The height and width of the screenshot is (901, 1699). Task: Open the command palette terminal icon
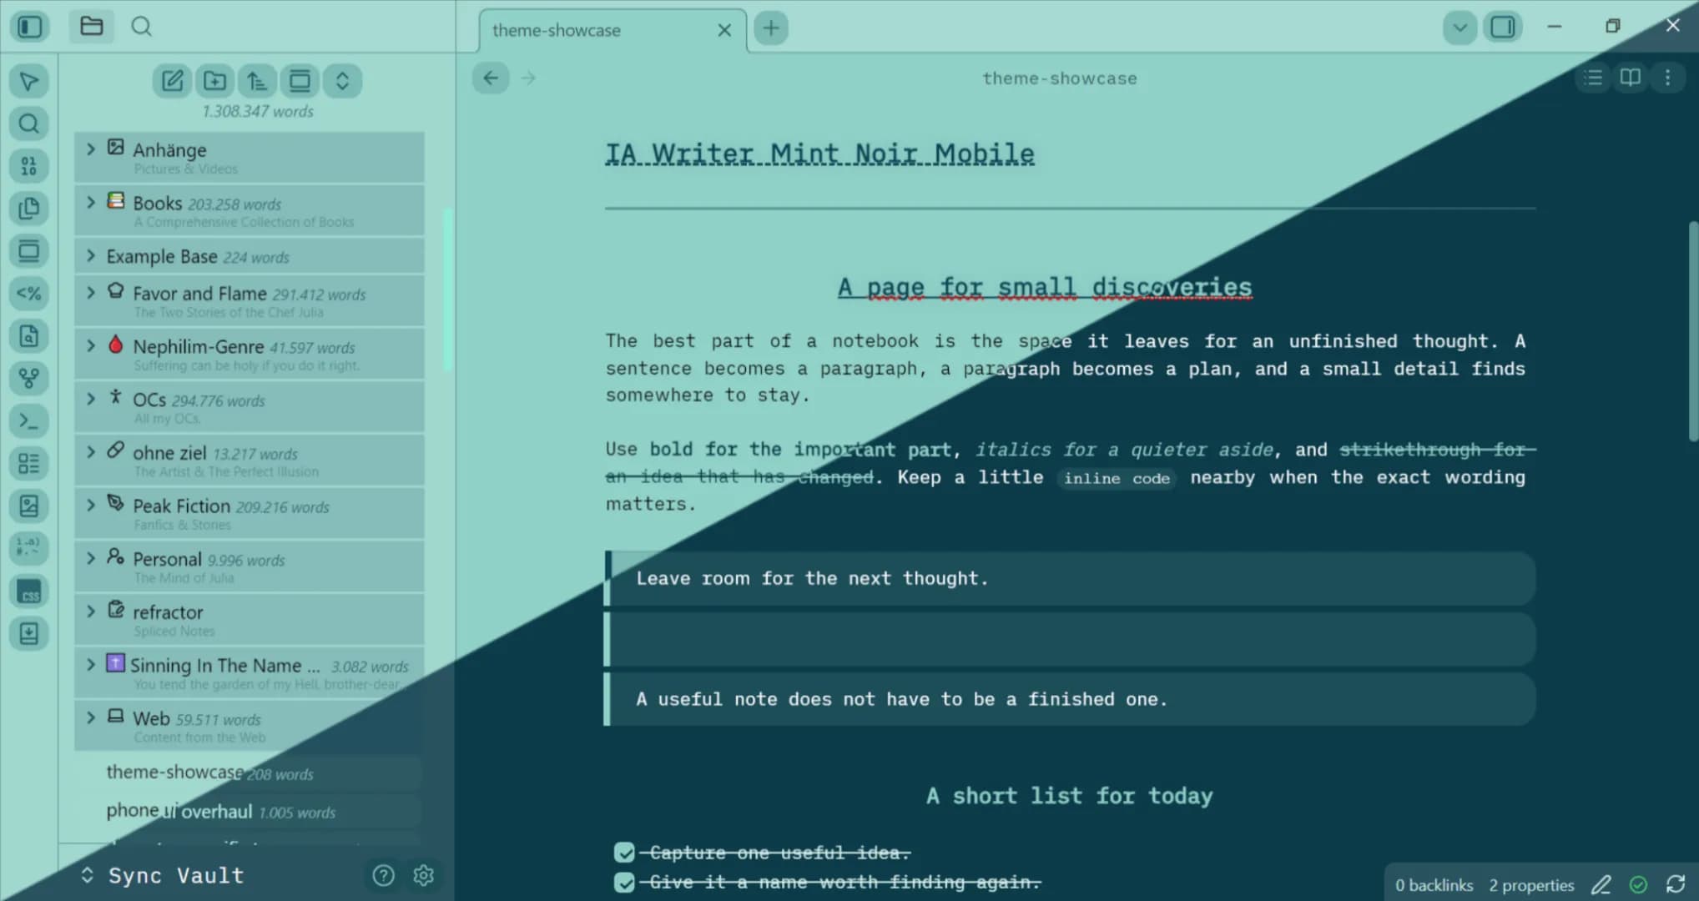(x=29, y=421)
